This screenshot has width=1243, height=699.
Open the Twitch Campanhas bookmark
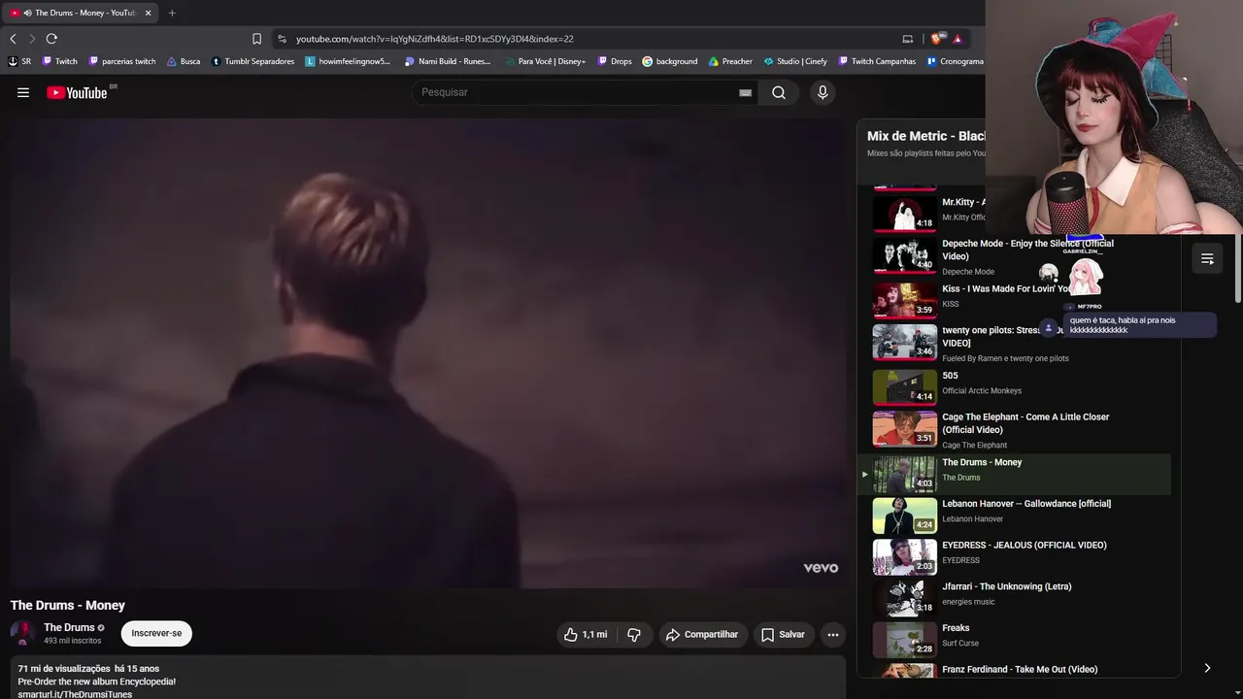877,61
